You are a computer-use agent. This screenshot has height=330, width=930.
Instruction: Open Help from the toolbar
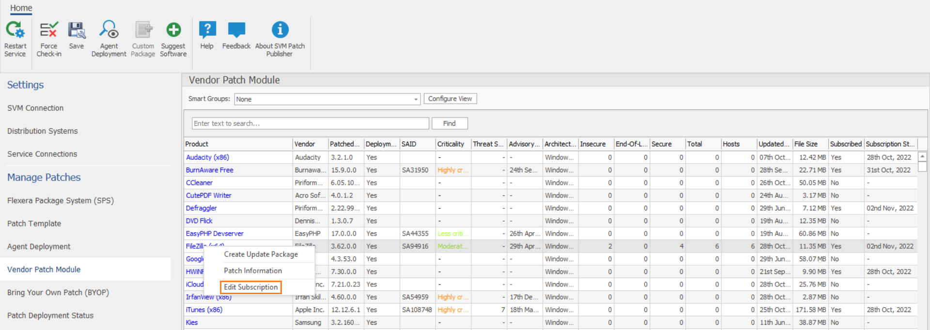click(207, 35)
